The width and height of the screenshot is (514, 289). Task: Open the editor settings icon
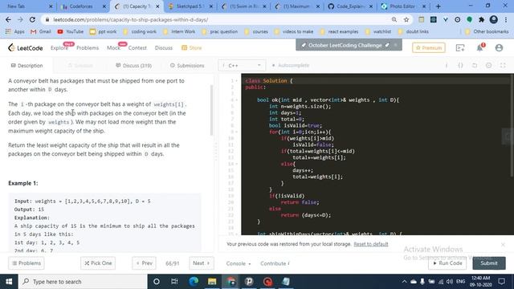coord(488,65)
